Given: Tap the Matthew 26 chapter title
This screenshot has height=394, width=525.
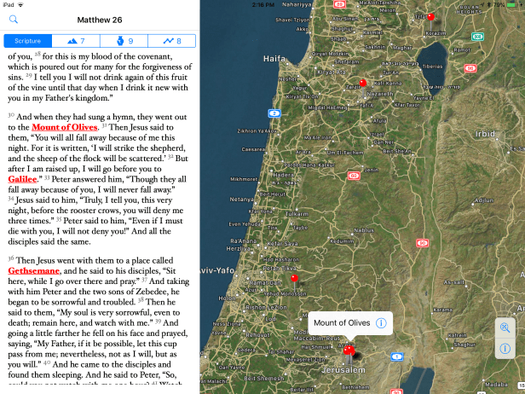Looking at the screenshot, I should pyautogui.click(x=99, y=18).
